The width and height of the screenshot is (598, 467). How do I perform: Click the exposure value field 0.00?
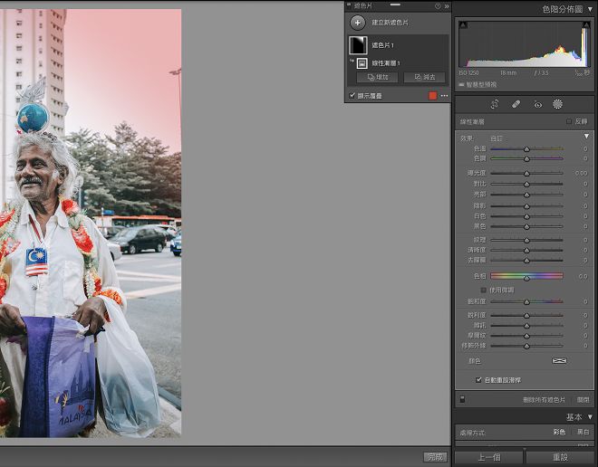tap(581, 174)
